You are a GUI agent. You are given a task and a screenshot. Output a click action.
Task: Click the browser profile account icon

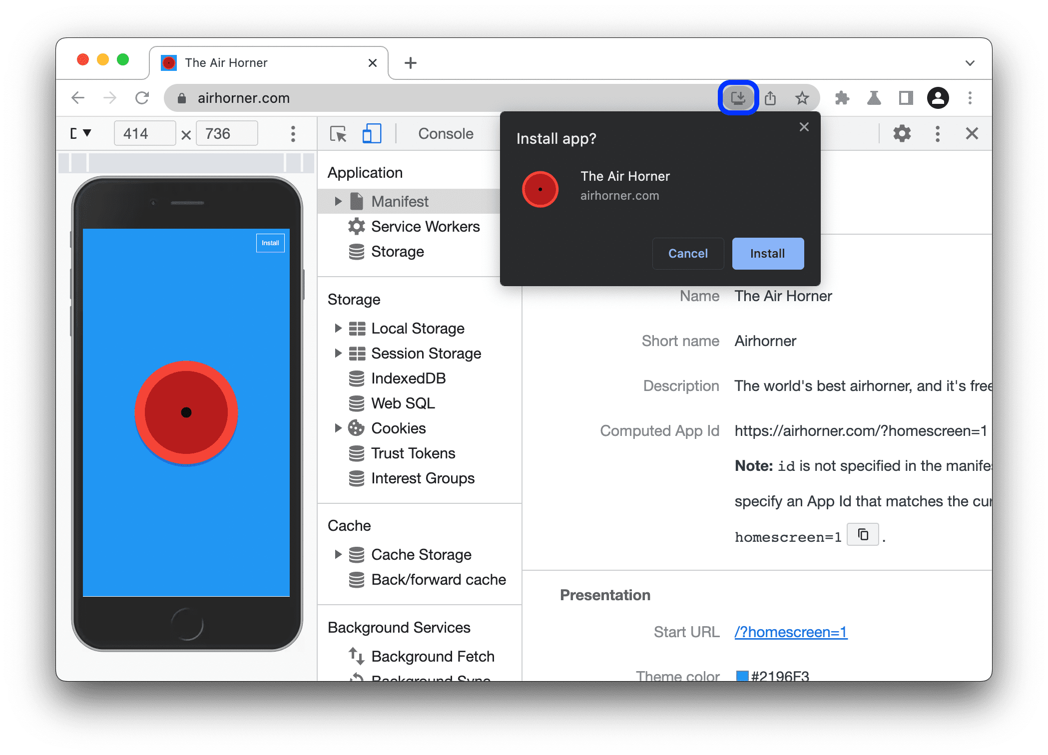click(x=940, y=98)
